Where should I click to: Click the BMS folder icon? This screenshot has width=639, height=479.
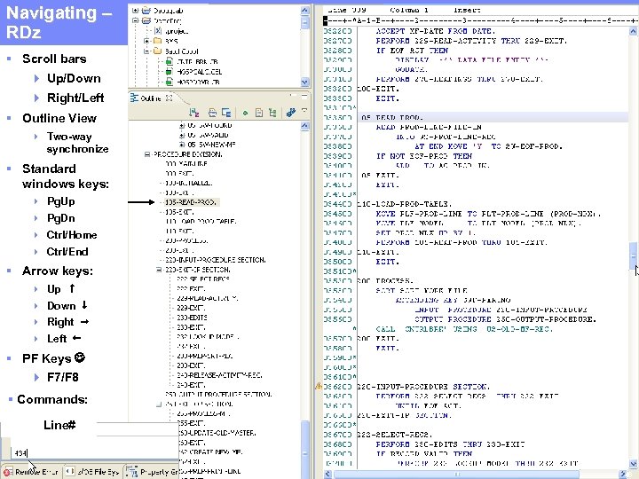click(158, 41)
